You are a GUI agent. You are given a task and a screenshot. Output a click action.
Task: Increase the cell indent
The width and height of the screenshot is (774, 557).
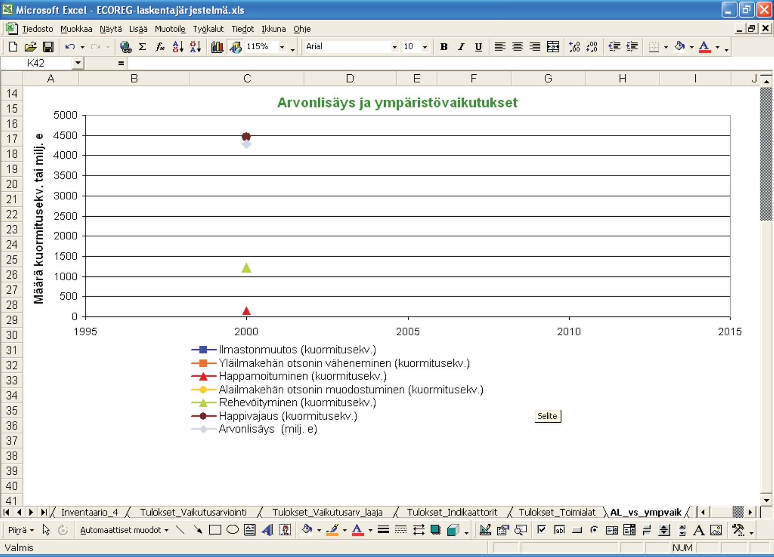point(632,47)
